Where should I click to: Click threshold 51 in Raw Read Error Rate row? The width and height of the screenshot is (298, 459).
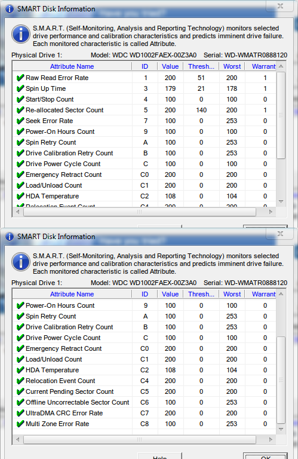pos(201,78)
